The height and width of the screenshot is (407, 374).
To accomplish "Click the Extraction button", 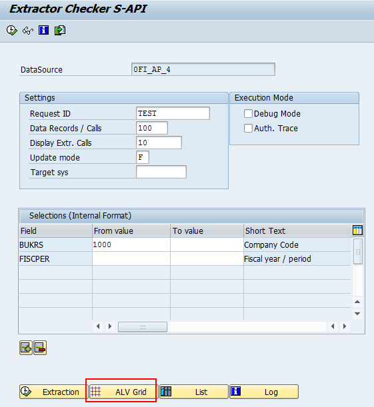I will pos(53,392).
